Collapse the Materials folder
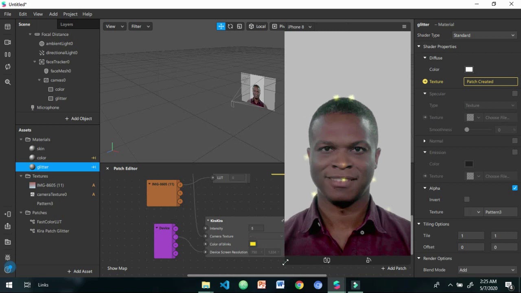521x293 pixels. pyautogui.click(x=21, y=140)
